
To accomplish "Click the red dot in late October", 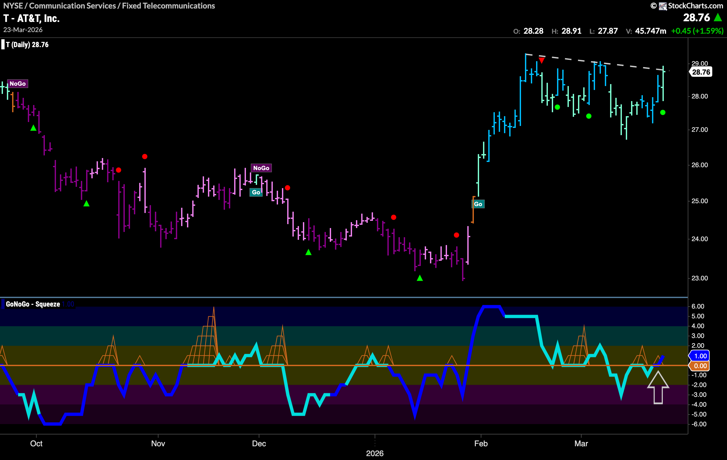I will click(119, 170).
